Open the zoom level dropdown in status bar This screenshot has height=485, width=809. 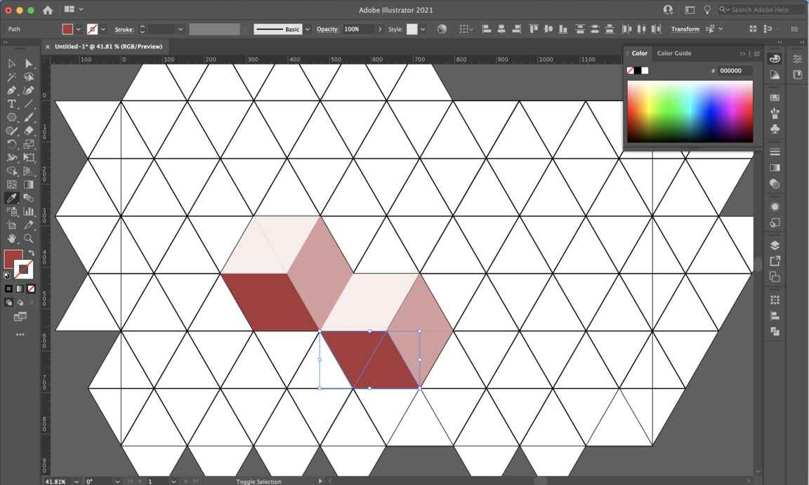(77, 481)
